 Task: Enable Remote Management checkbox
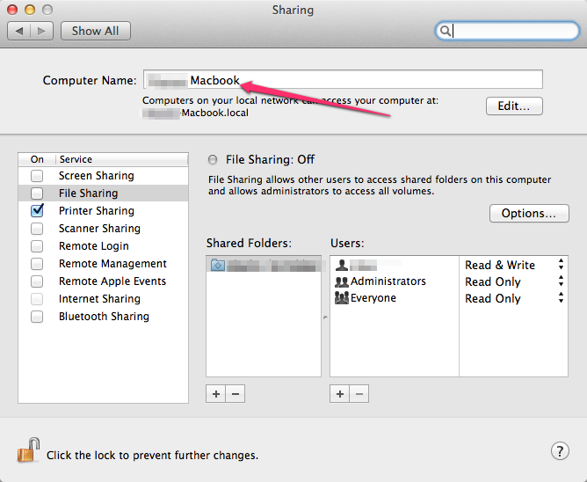pos(37,264)
